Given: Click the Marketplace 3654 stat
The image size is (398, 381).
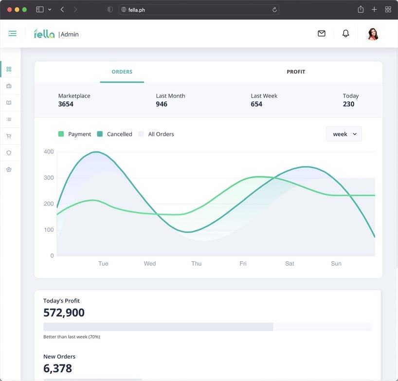Looking at the screenshot, I should (x=74, y=100).
